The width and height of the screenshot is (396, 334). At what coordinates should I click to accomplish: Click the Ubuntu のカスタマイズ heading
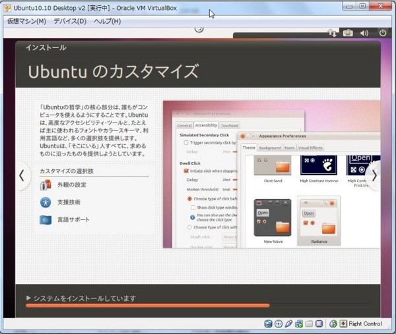pyautogui.click(x=114, y=72)
